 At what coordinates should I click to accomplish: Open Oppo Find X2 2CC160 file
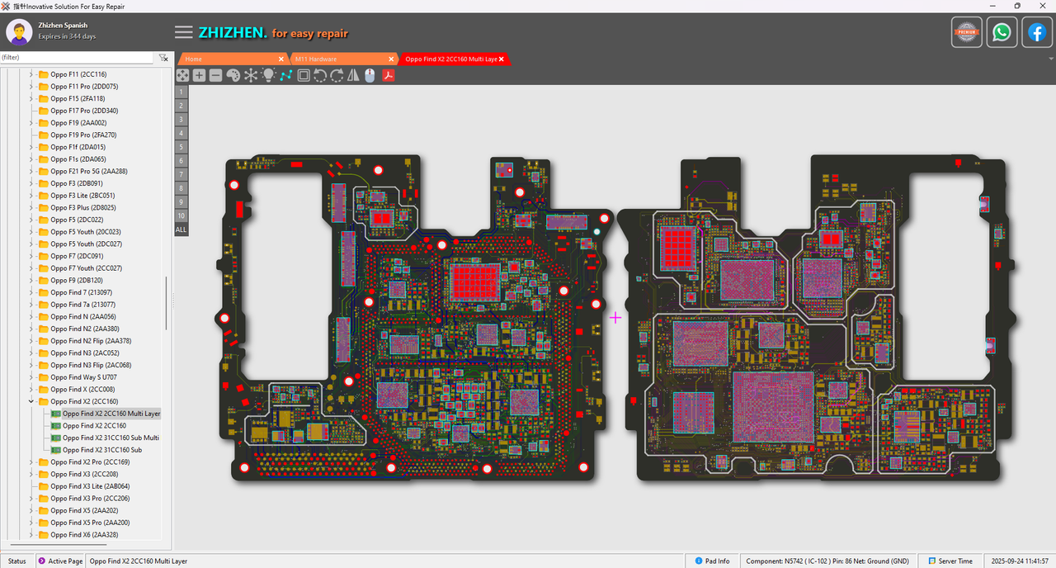94,425
